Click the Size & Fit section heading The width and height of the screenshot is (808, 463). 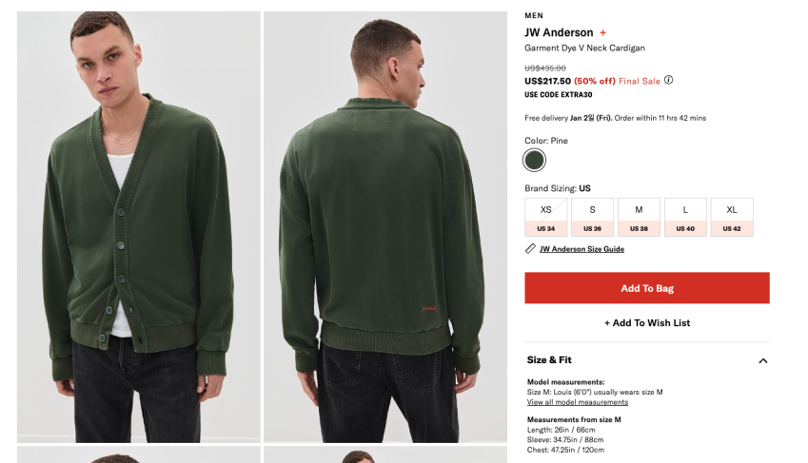coord(549,360)
